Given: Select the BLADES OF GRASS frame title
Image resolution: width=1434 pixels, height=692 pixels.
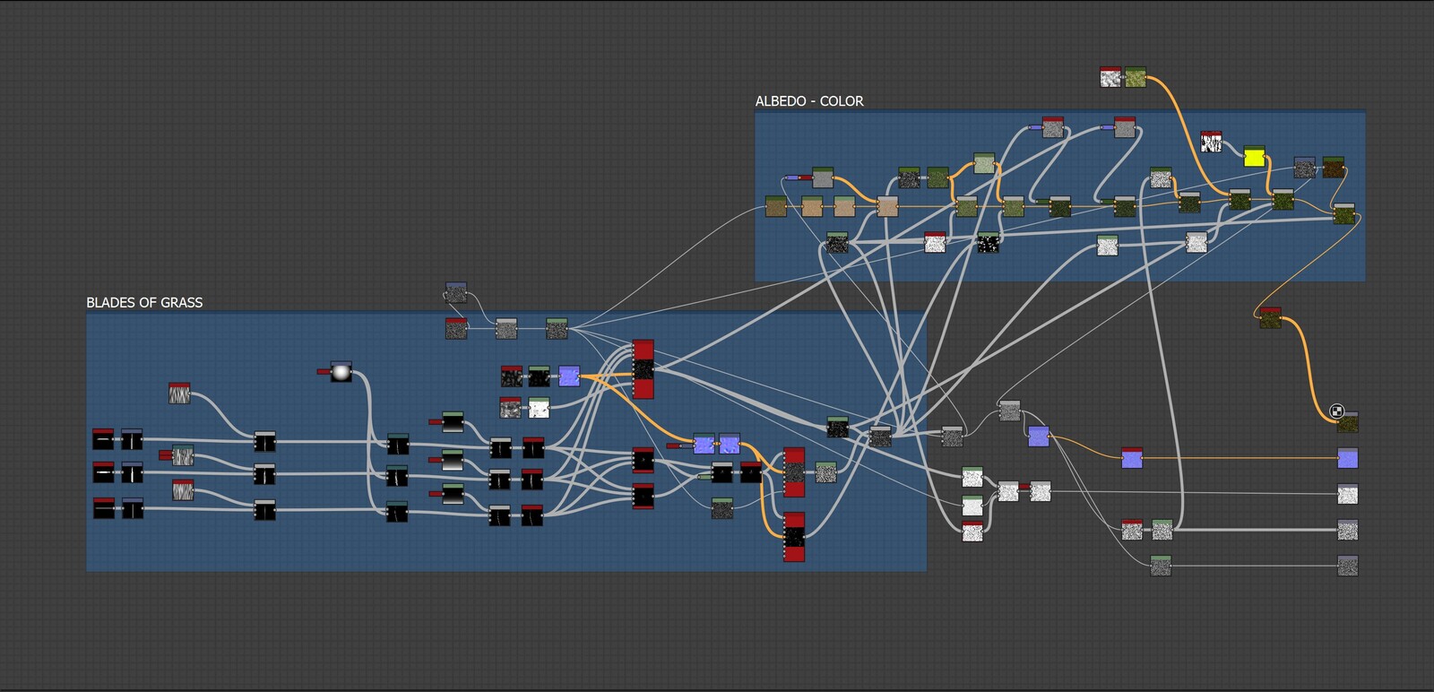Looking at the screenshot, I should click(144, 303).
